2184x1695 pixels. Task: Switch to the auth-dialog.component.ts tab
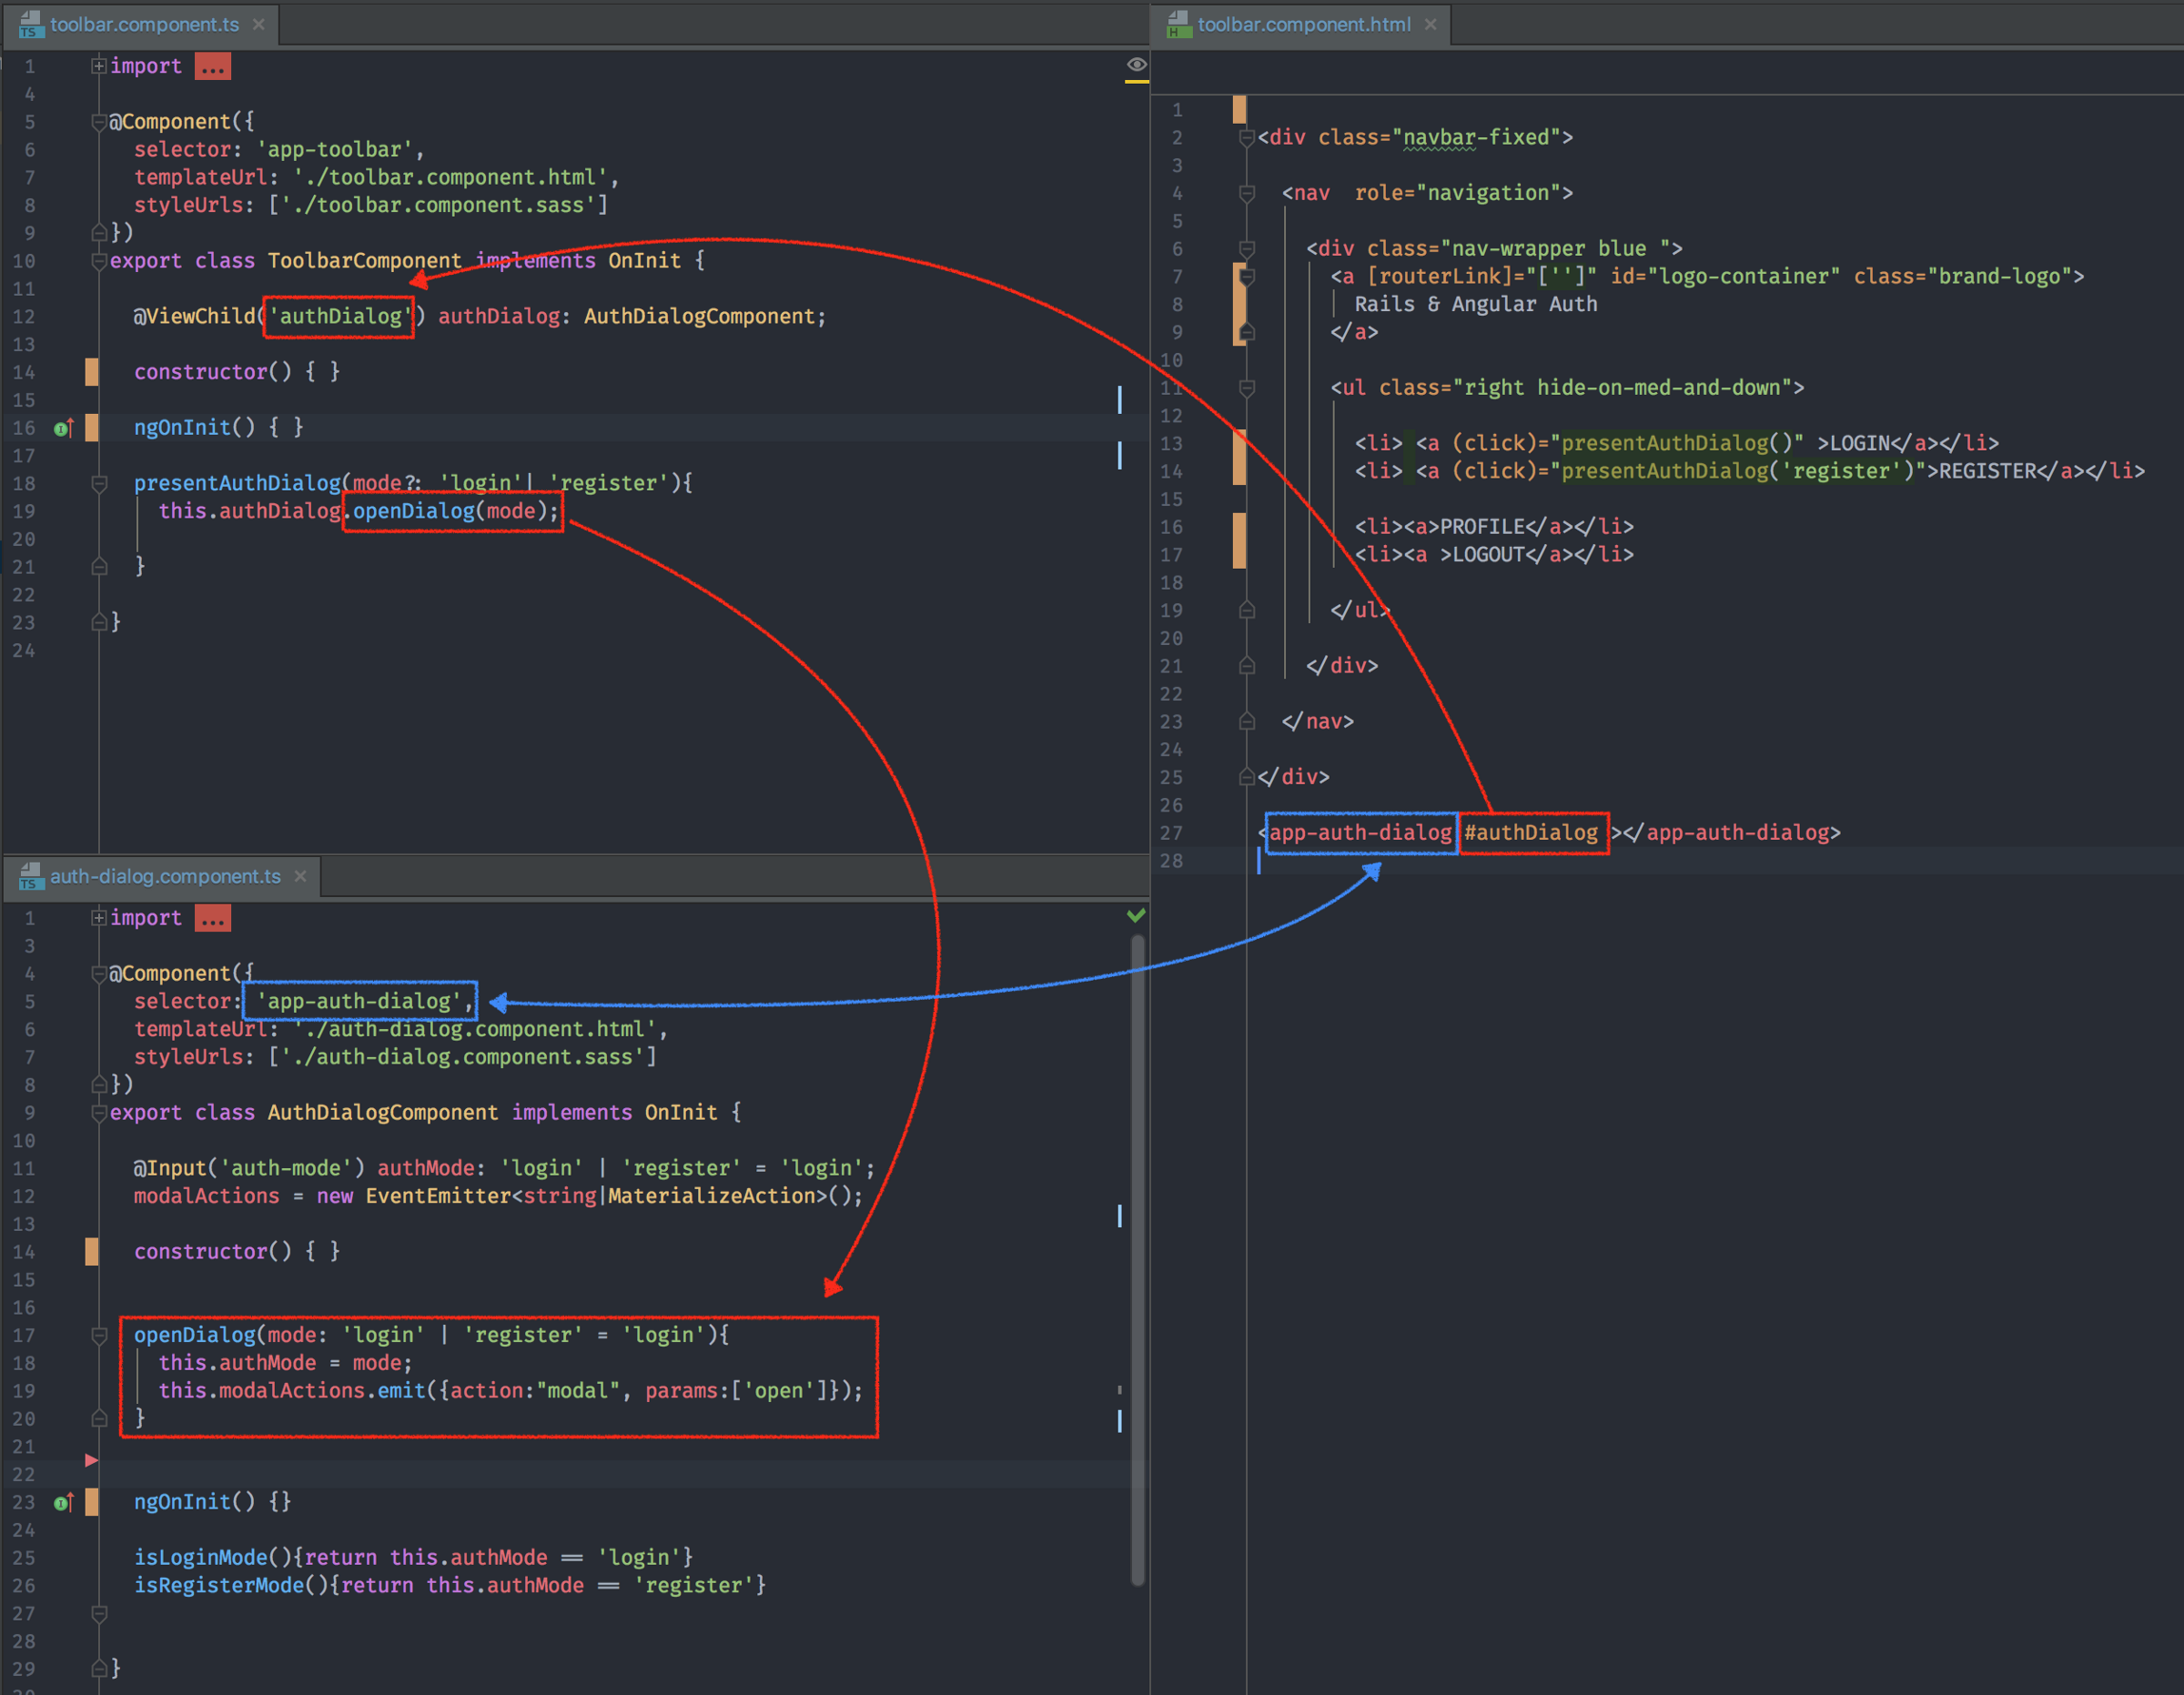coord(165,876)
